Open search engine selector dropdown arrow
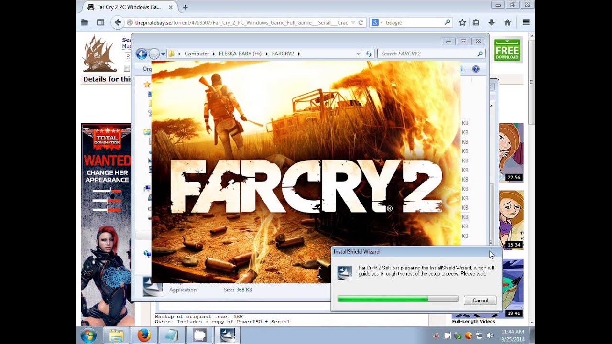612x344 pixels. (x=382, y=22)
